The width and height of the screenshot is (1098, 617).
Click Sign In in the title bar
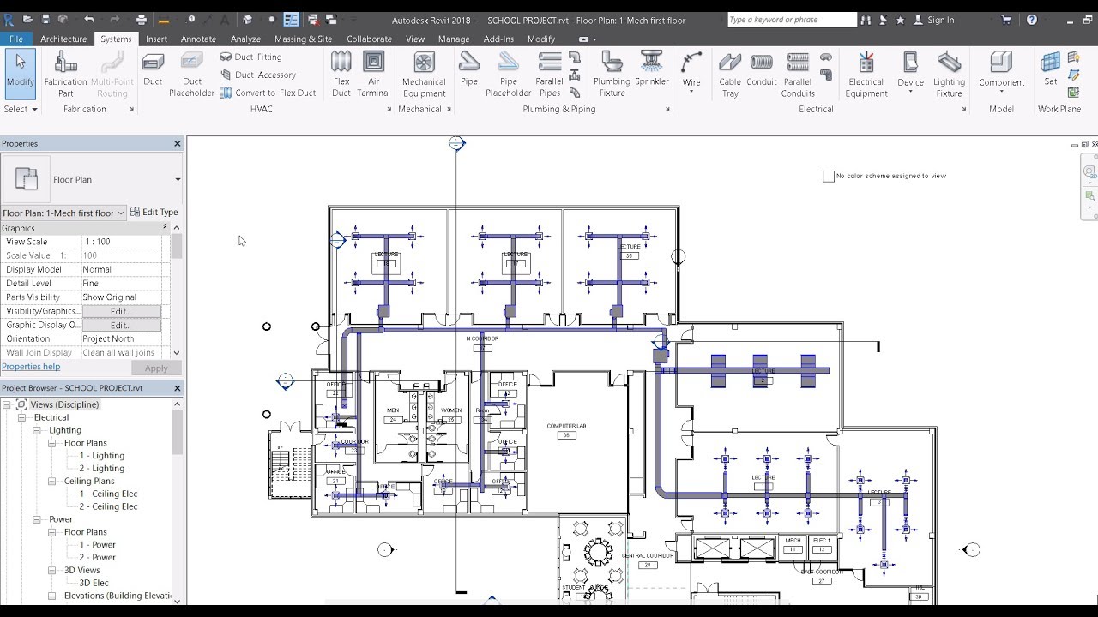[940, 20]
